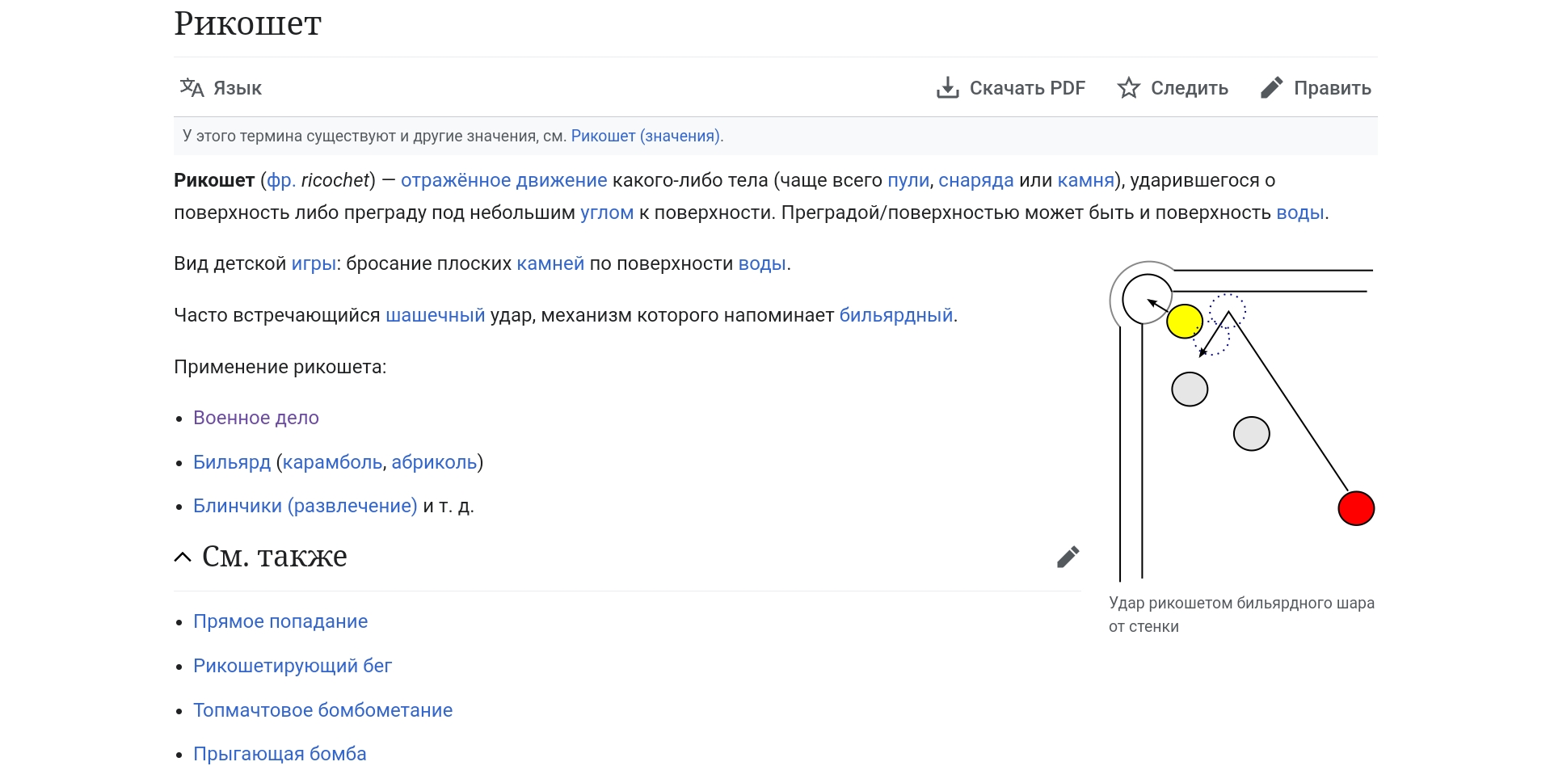
Task: Open the абриколь link
Action: (434, 462)
